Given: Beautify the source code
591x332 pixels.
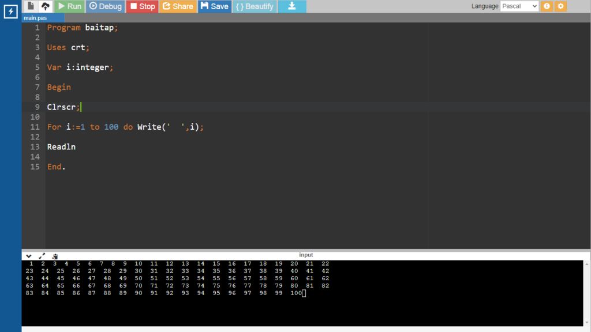Looking at the screenshot, I should pyautogui.click(x=255, y=6).
